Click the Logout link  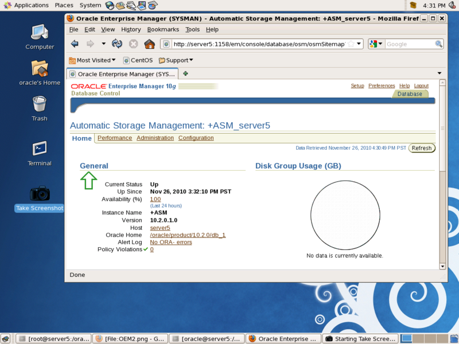pyautogui.click(x=421, y=85)
